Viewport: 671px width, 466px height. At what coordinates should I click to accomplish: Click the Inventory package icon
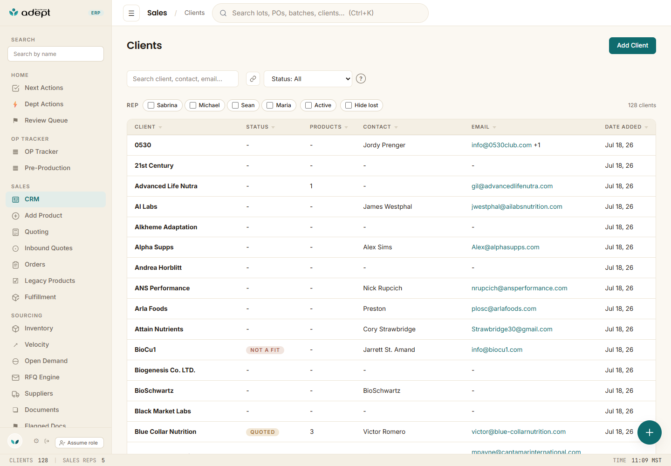(x=16, y=329)
